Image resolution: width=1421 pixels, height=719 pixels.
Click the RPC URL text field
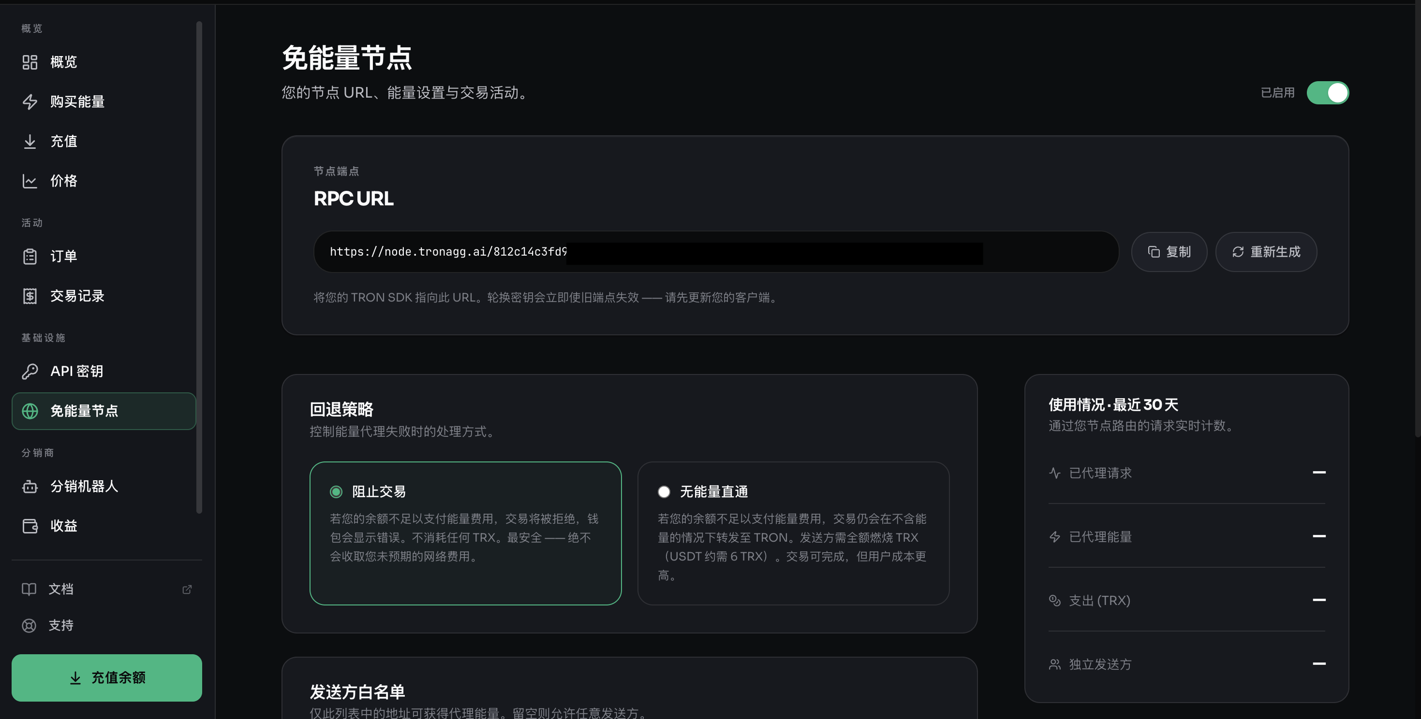pyautogui.click(x=716, y=252)
